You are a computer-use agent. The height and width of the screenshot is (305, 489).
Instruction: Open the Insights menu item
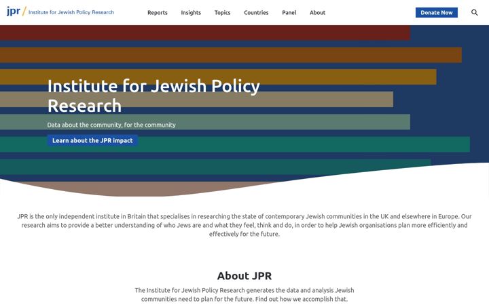pyautogui.click(x=191, y=13)
